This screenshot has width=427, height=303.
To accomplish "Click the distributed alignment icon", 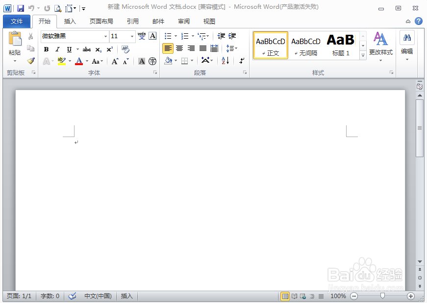I will click(x=214, y=48).
